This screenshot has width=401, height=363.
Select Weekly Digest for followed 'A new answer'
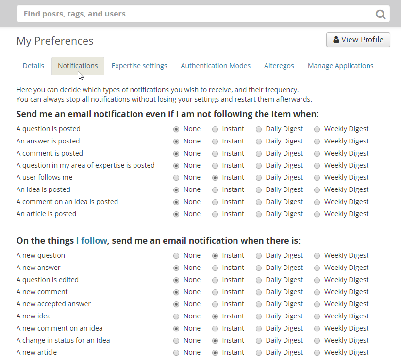coord(317,268)
